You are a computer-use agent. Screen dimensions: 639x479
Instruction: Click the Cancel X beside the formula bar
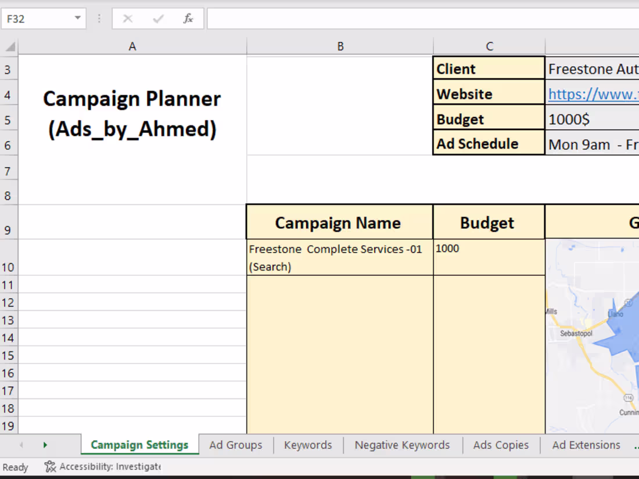[127, 18]
